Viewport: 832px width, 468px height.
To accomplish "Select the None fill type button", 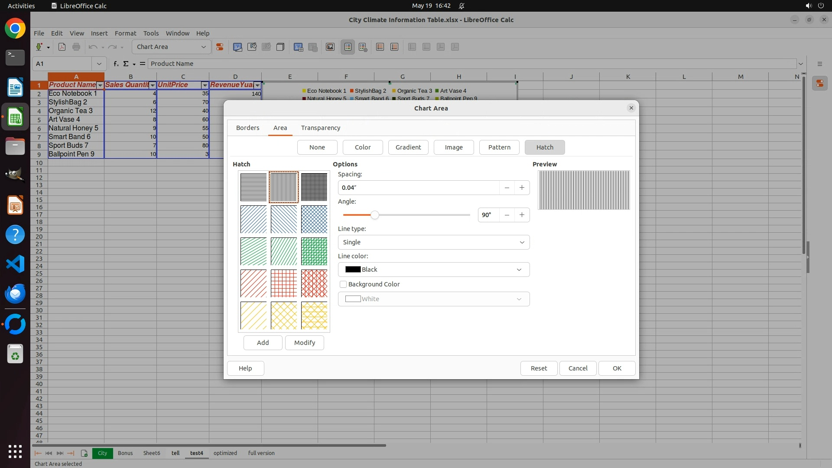I will coord(317,147).
